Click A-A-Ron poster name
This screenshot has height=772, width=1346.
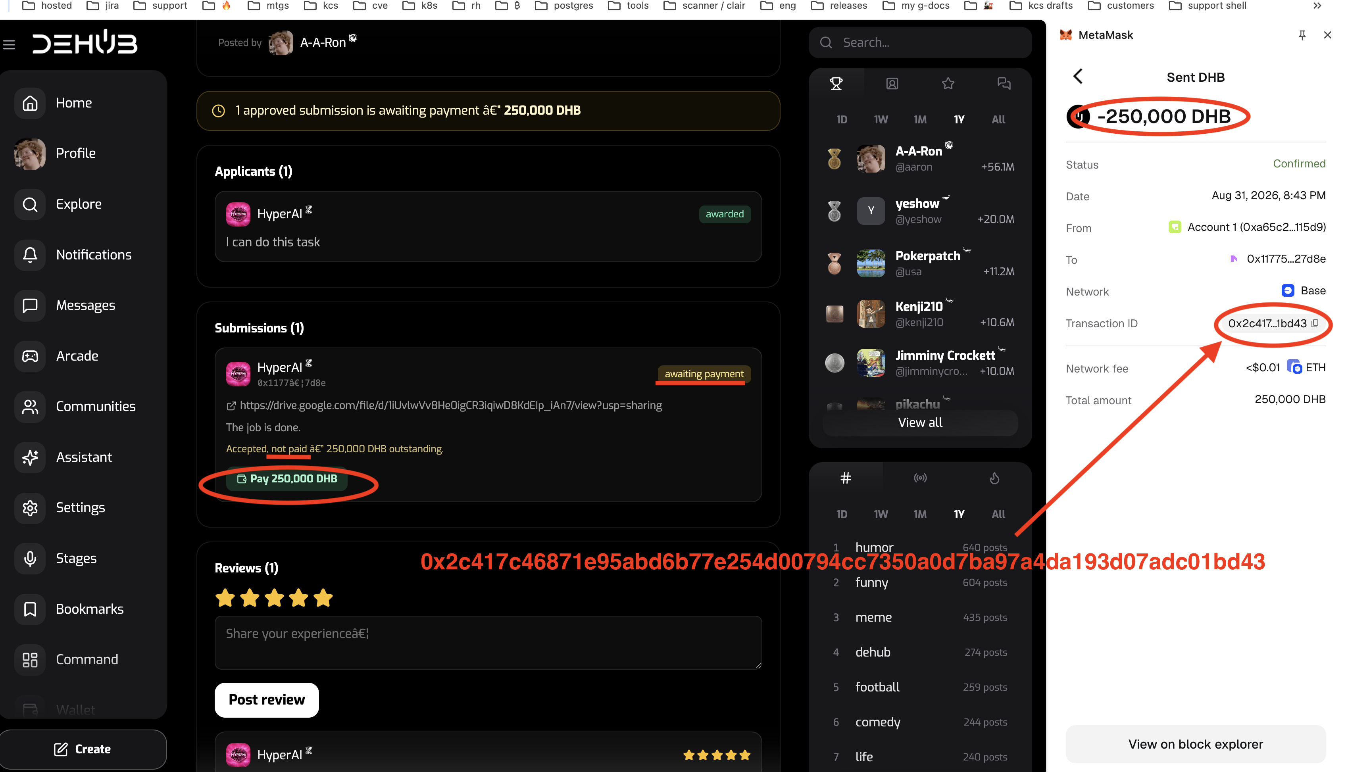click(323, 42)
